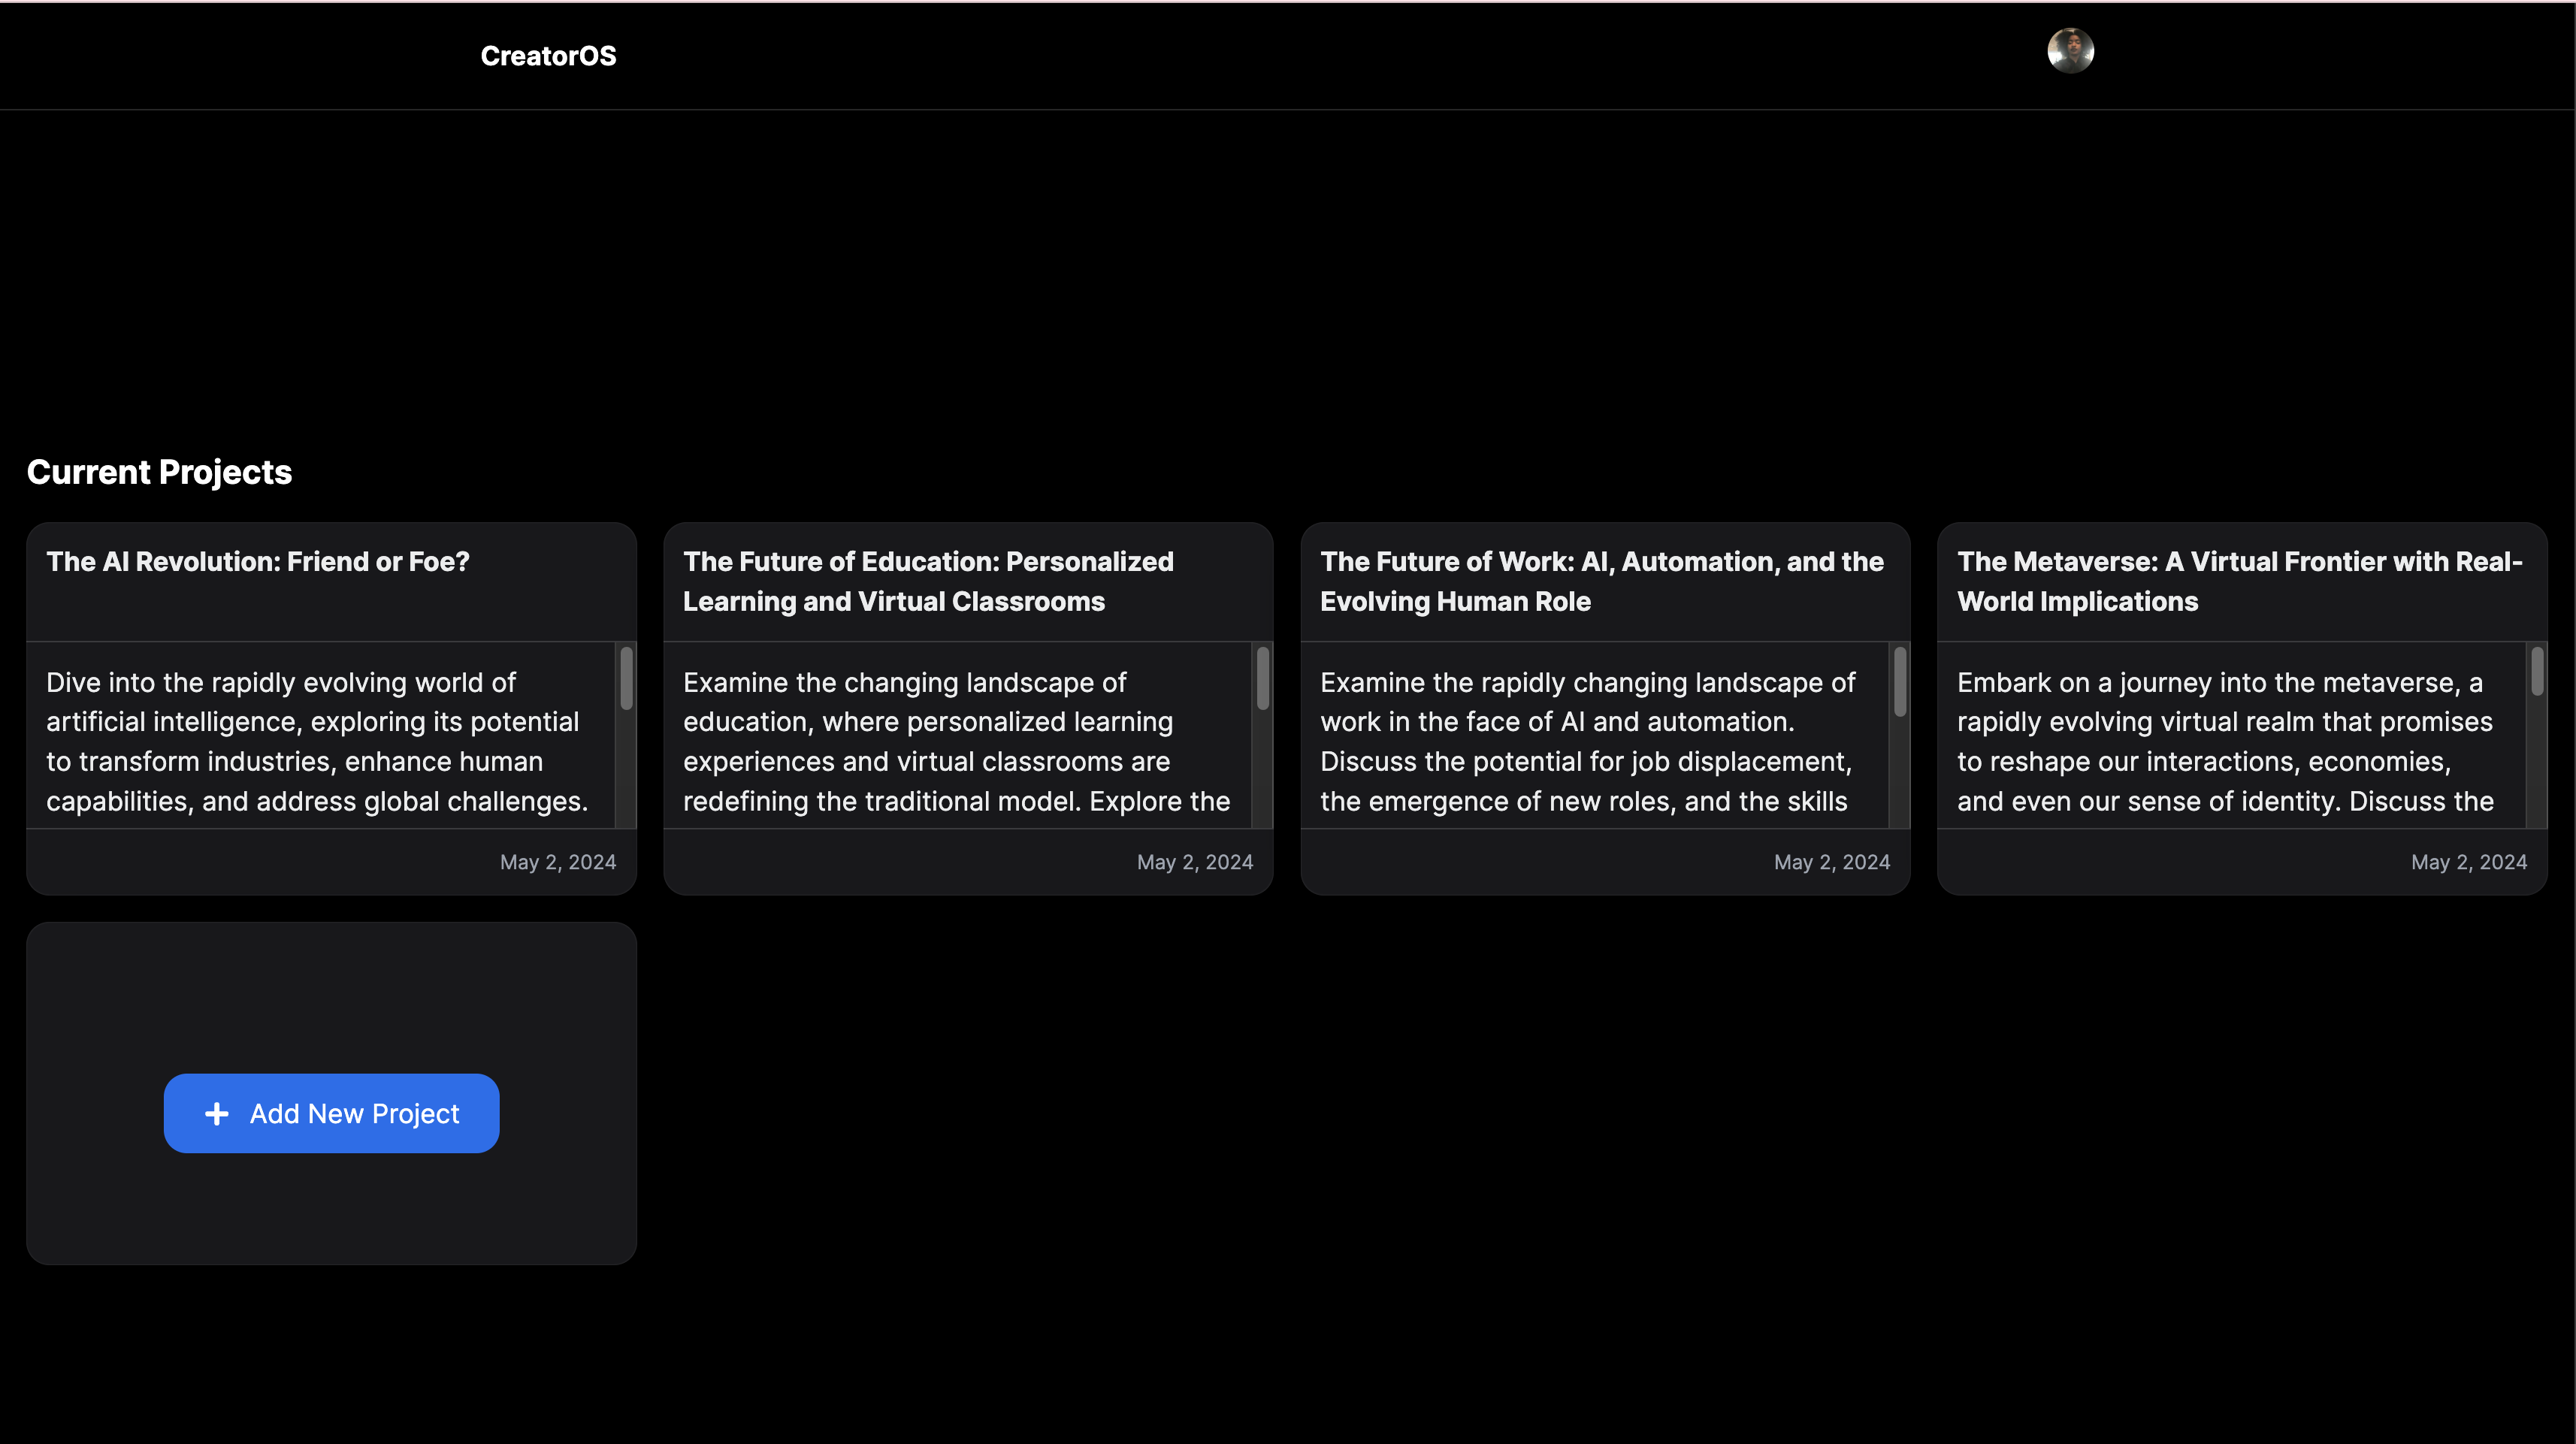
Task: Click the May 2, 2024 date on Metaverse card
Action: pos(2468,862)
